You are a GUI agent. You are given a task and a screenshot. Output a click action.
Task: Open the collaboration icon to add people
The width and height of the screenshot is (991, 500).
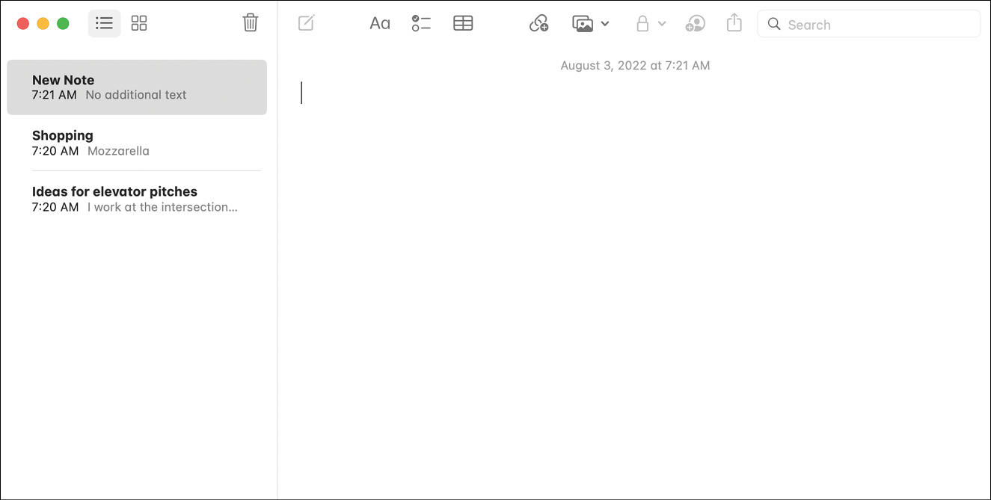[696, 23]
